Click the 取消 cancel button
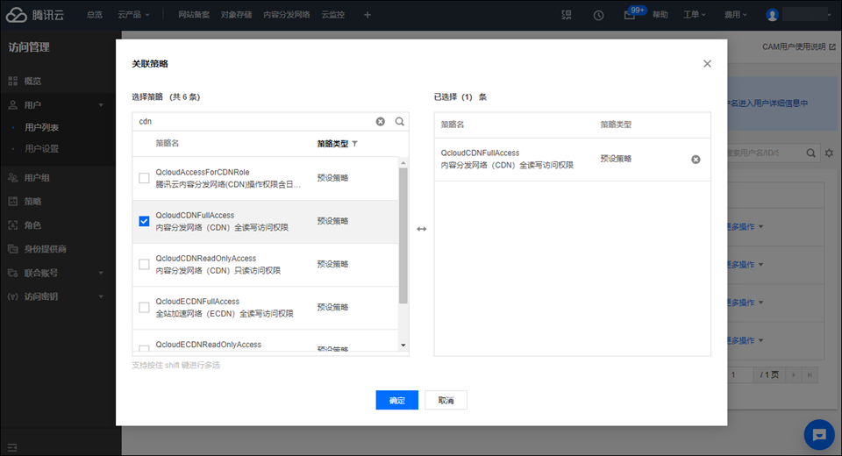 (446, 400)
